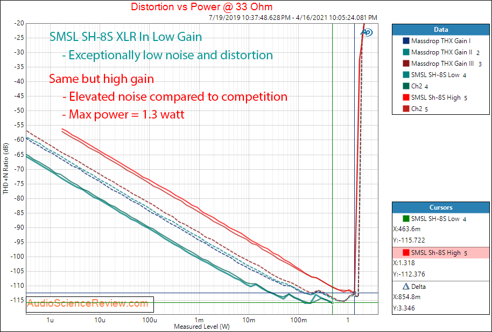Click the 100m tick on the X axis
492x332 pixels.
pos(298,320)
